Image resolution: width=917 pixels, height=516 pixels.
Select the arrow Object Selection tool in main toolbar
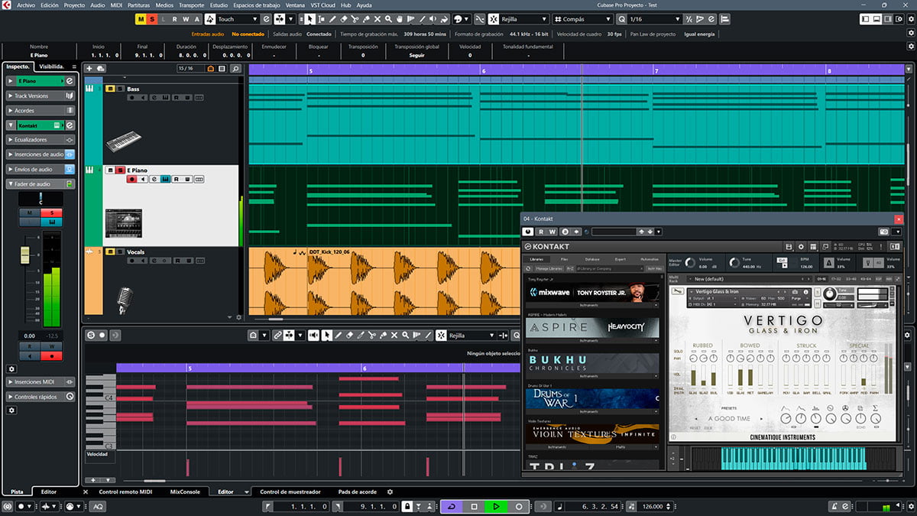click(310, 19)
